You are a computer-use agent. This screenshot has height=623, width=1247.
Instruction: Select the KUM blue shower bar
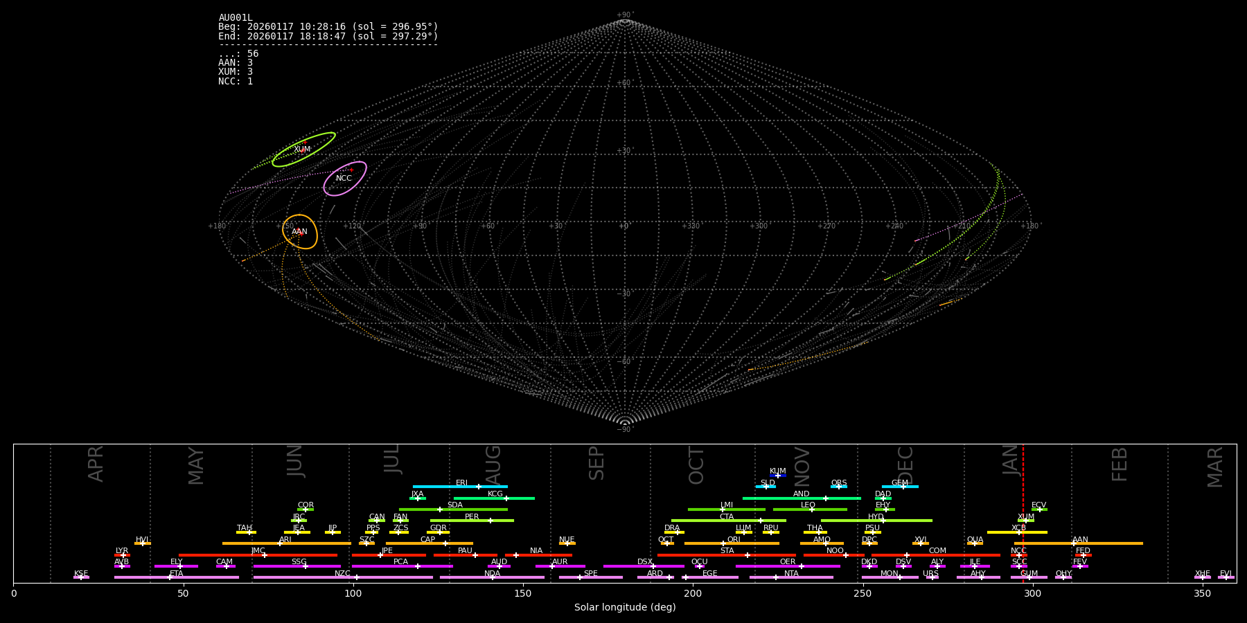click(x=778, y=476)
